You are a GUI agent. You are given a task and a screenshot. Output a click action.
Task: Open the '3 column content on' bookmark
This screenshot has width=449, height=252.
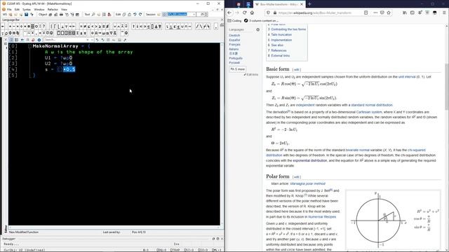[x=261, y=20]
